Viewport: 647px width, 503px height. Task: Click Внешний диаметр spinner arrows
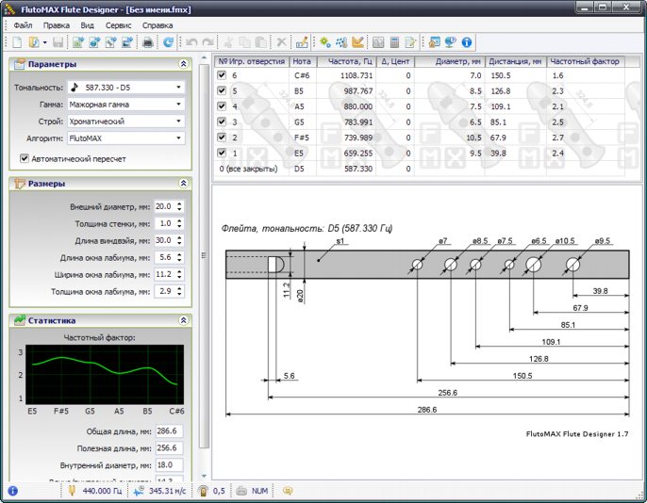click(179, 206)
